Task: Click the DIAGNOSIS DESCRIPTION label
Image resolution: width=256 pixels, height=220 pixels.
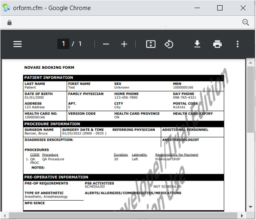Action: pyautogui.click(x=49, y=140)
